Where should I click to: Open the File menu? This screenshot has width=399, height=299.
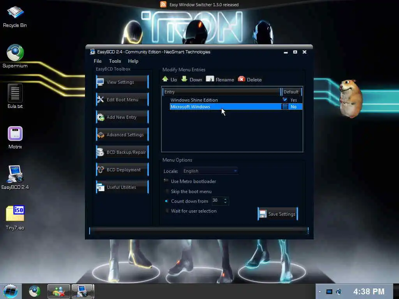[97, 61]
